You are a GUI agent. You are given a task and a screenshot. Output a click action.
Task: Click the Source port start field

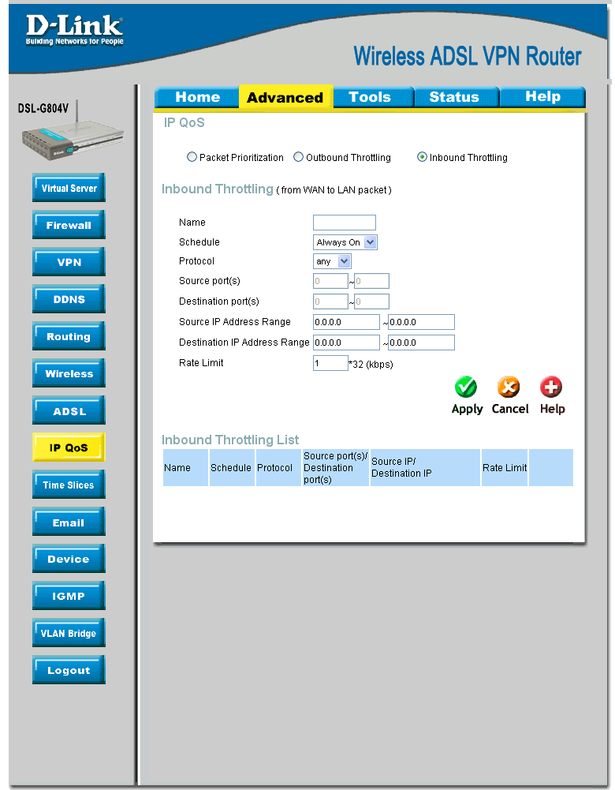330,281
